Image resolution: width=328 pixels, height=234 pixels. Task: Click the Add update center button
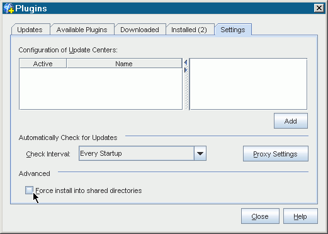tap(291, 121)
